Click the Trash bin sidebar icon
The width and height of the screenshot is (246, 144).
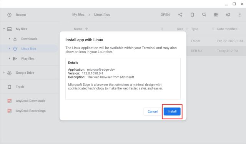coord(9,87)
